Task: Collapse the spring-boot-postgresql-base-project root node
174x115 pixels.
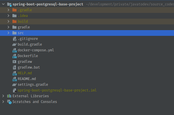Action: click(3, 4)
